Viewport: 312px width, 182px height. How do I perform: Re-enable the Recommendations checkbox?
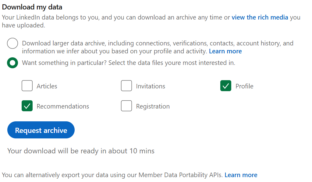click(27, 106)
